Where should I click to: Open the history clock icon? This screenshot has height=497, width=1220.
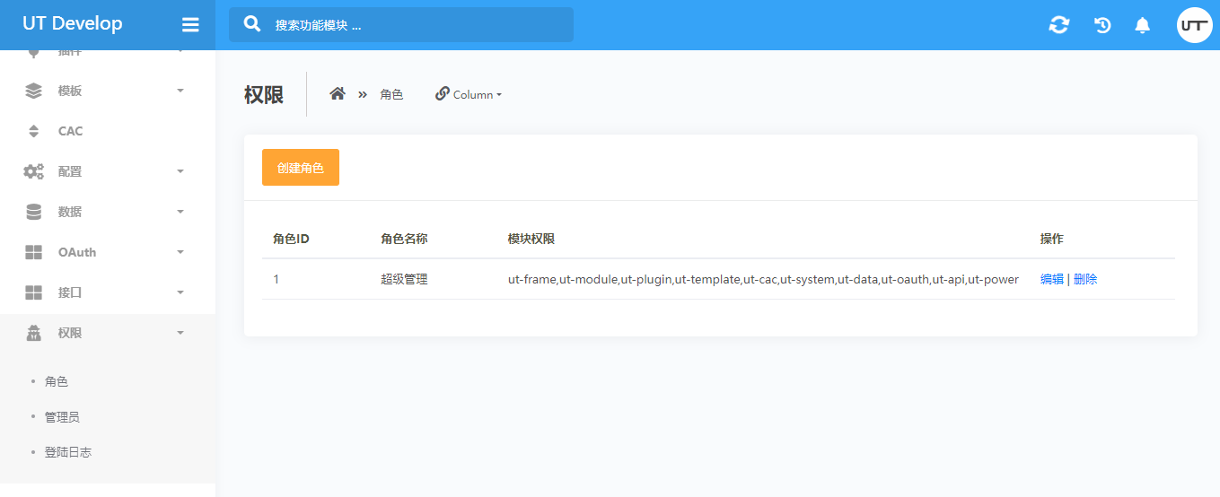coord(1102,25)
